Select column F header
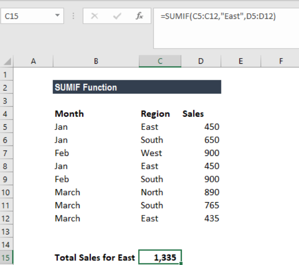 click(x=280, y=61)
